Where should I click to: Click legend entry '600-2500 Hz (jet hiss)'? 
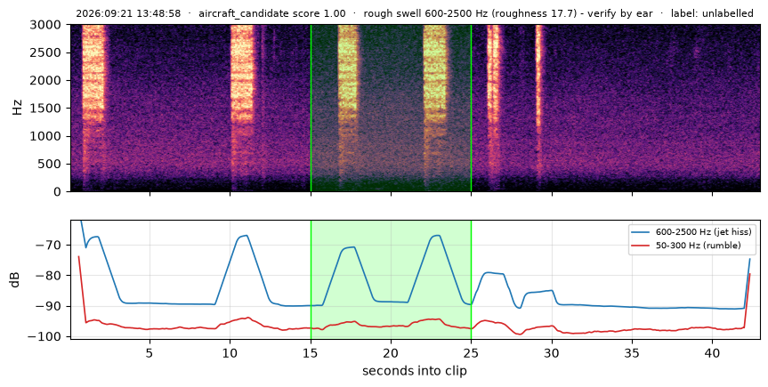pos(703,231)
